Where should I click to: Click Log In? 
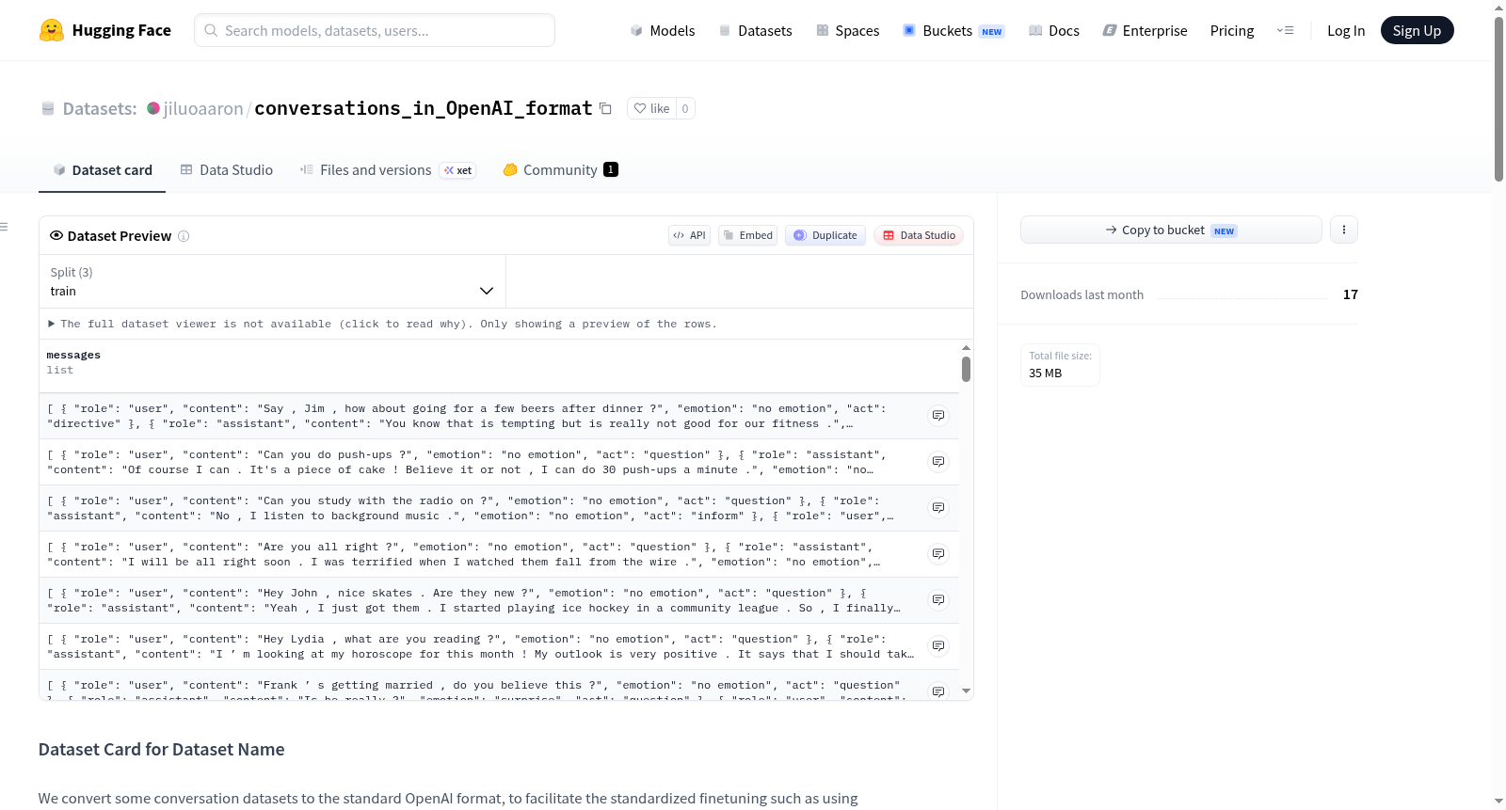[x=1346, y=30]
